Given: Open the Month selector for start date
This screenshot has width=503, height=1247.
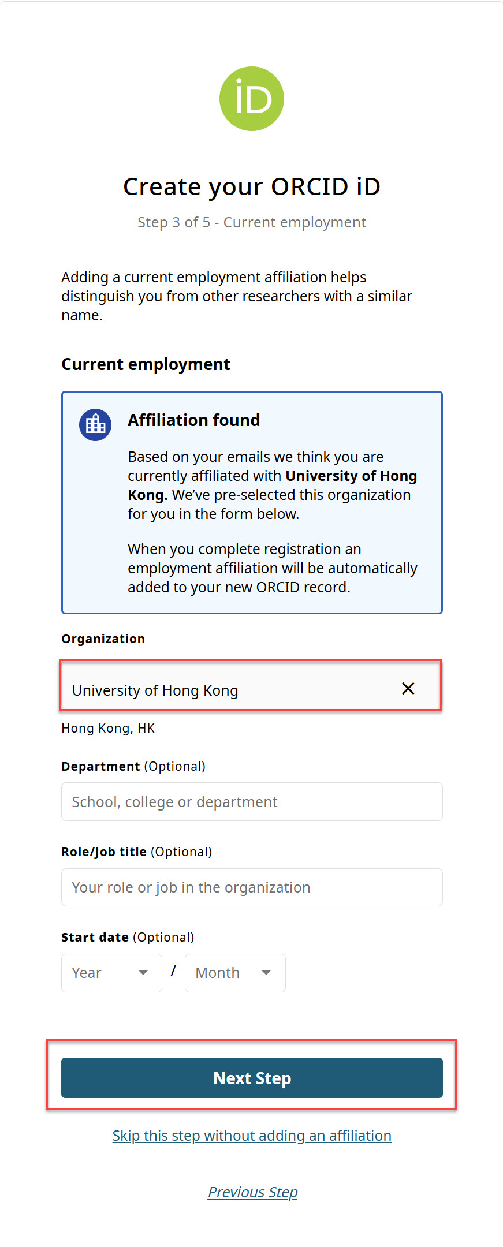Looking at the screenshot, I should (234, 973).
